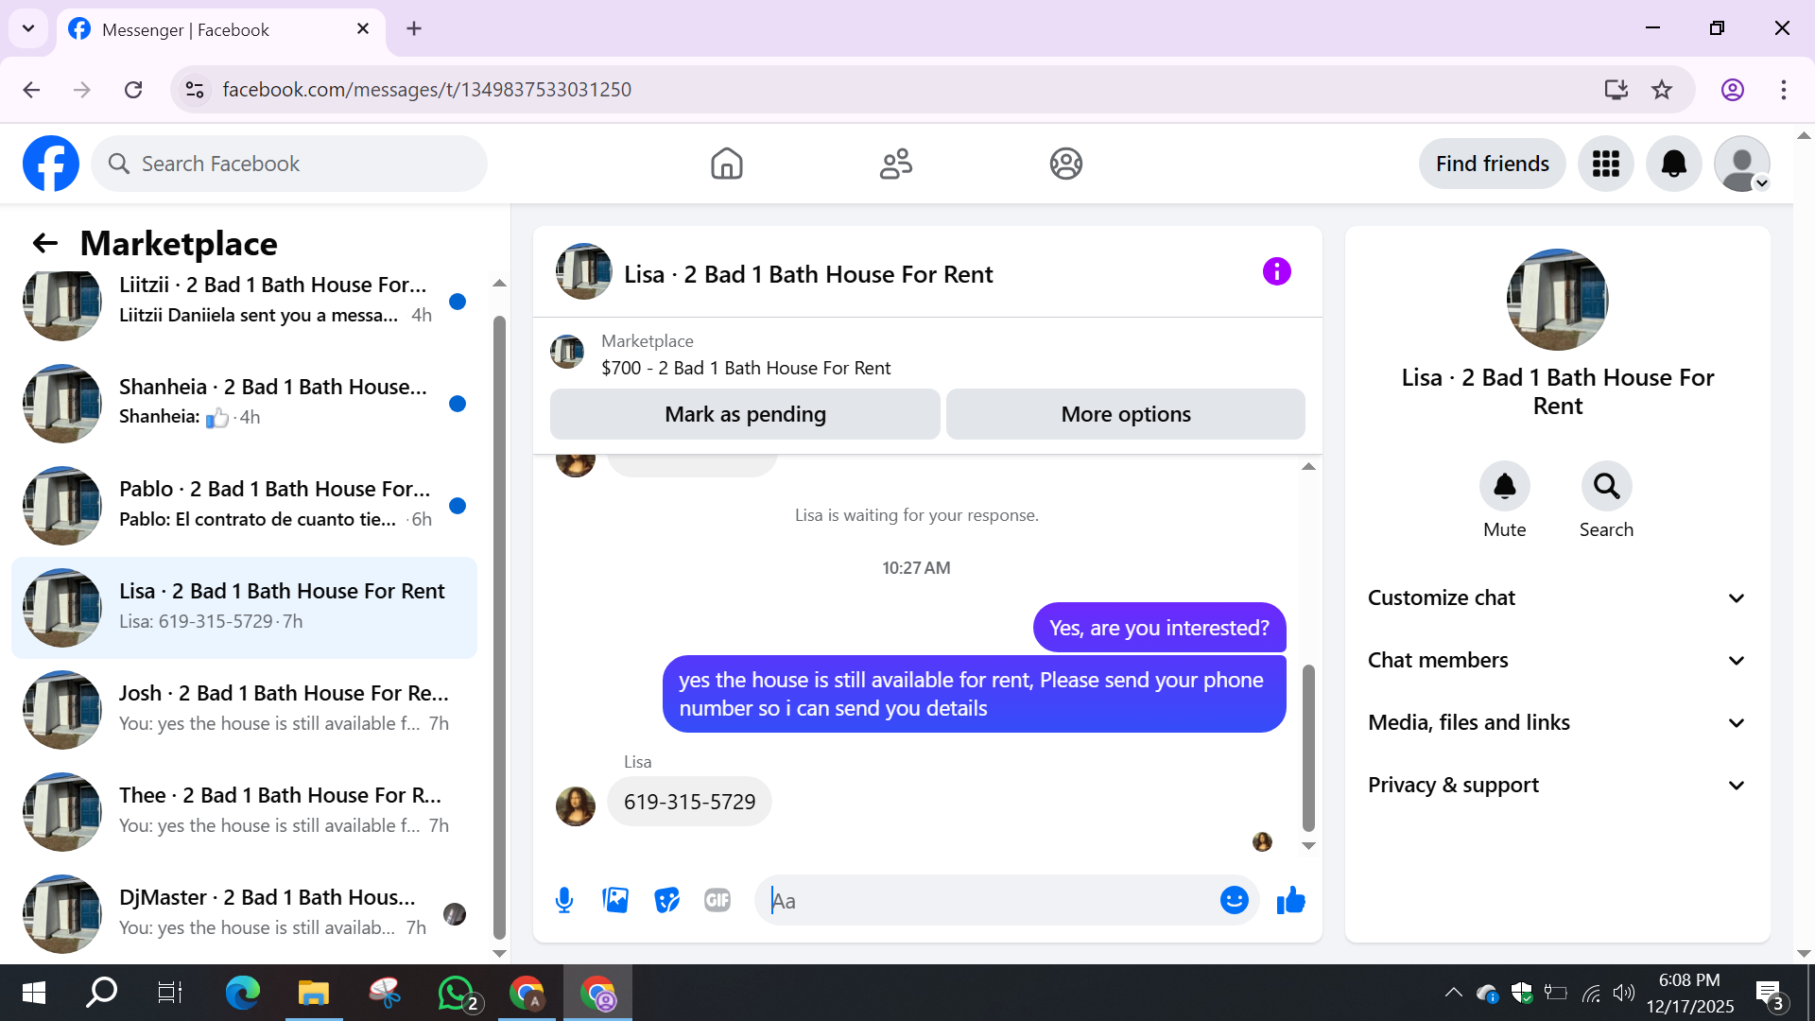This screenshot has width=1815, height=1021.
Task: Open the sticker picker icon
Action: click(666, 900)
